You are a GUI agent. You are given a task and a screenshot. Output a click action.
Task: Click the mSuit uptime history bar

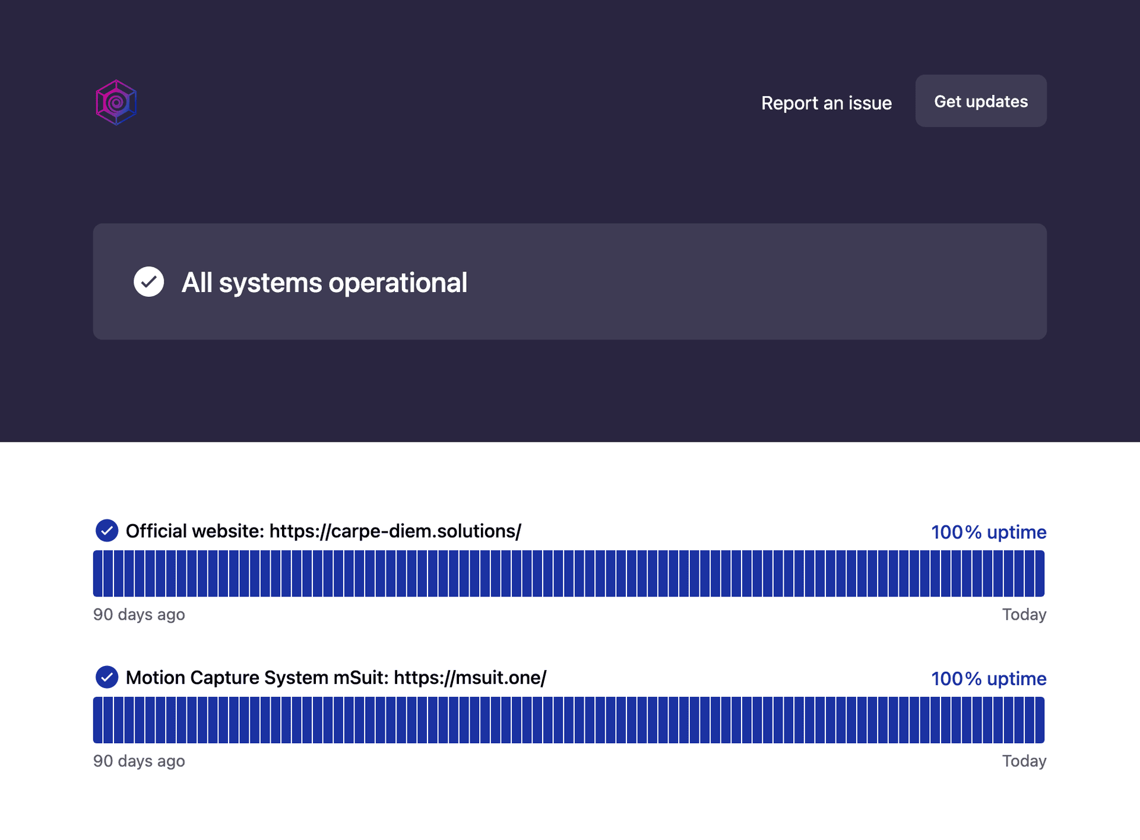569,720
